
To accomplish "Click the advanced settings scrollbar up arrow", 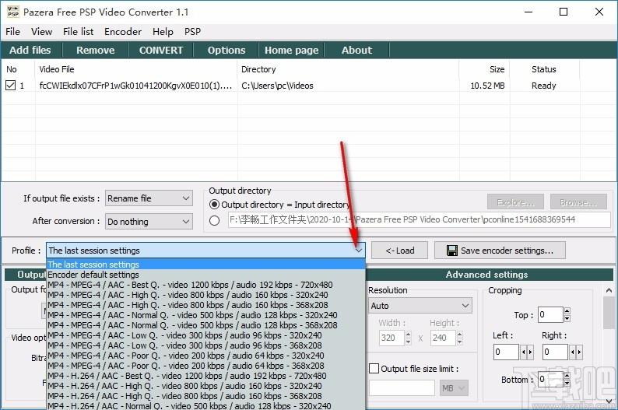I will (609, 291).
